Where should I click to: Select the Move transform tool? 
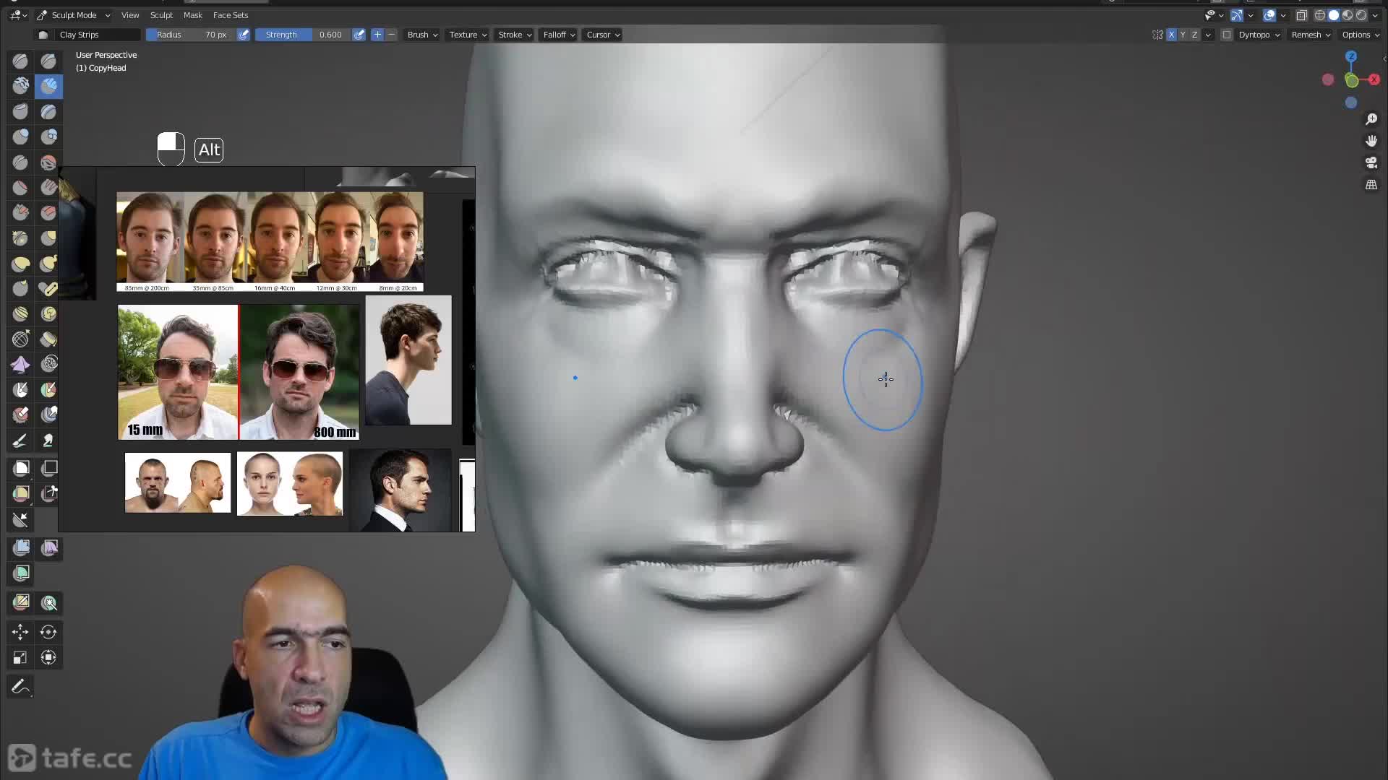click(x=20, y=633)
